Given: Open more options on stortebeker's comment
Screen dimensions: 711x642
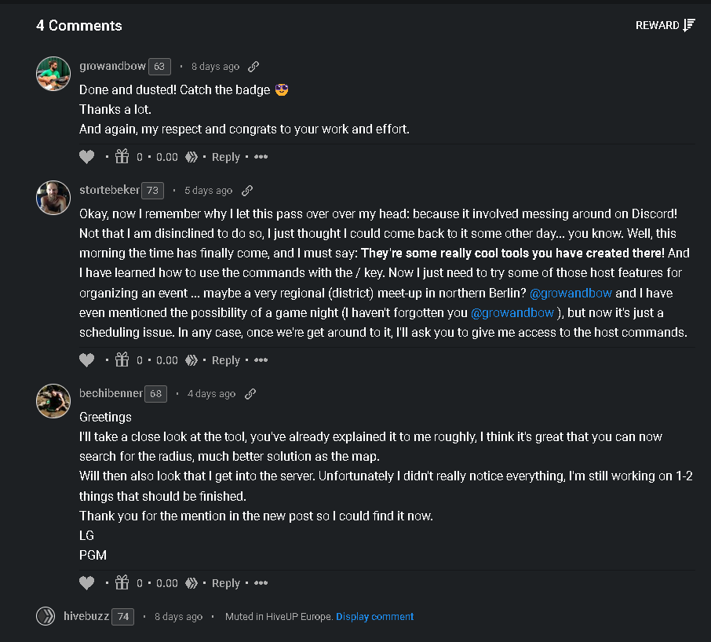Looking at the screenshot, I should pos(261,360).
